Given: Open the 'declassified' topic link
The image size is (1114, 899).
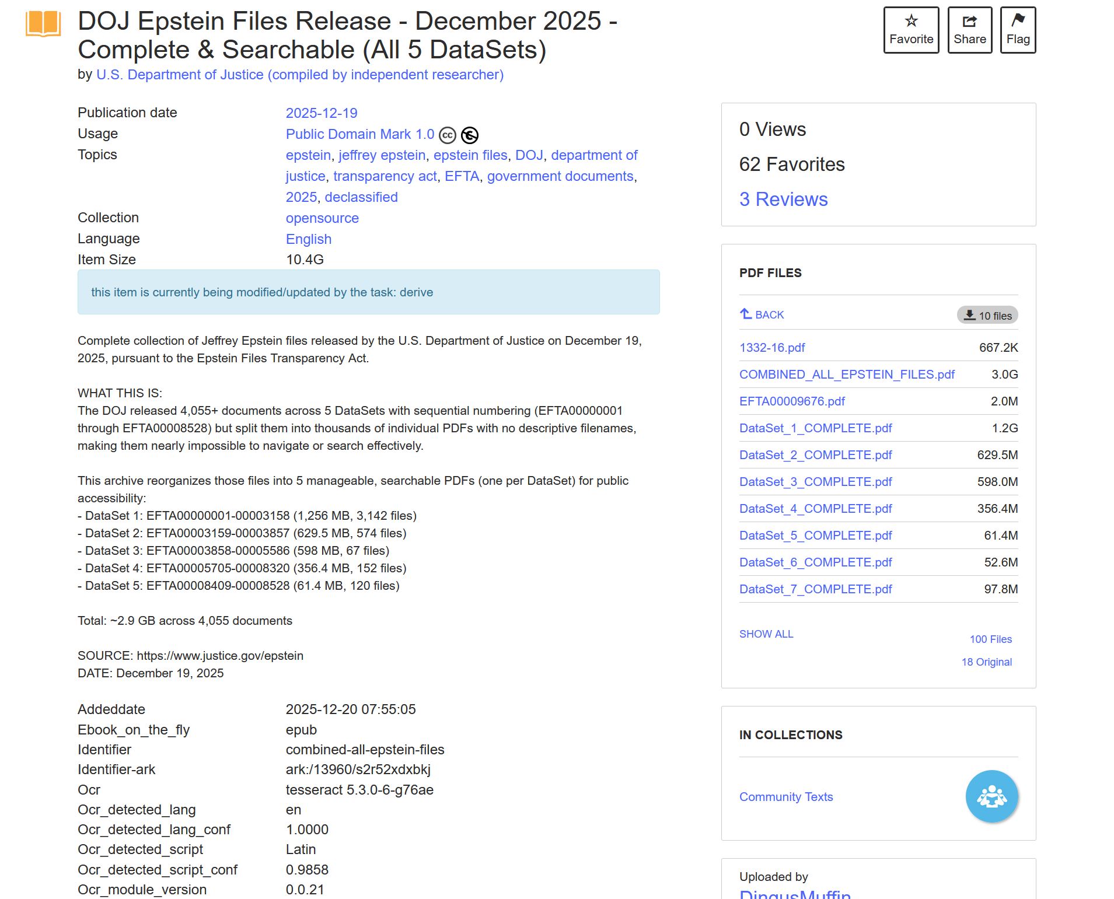Looking at the screenshot, I should pos(361,197).
